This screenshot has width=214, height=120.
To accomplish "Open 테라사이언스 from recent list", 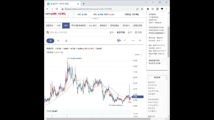I will (153, 102).
